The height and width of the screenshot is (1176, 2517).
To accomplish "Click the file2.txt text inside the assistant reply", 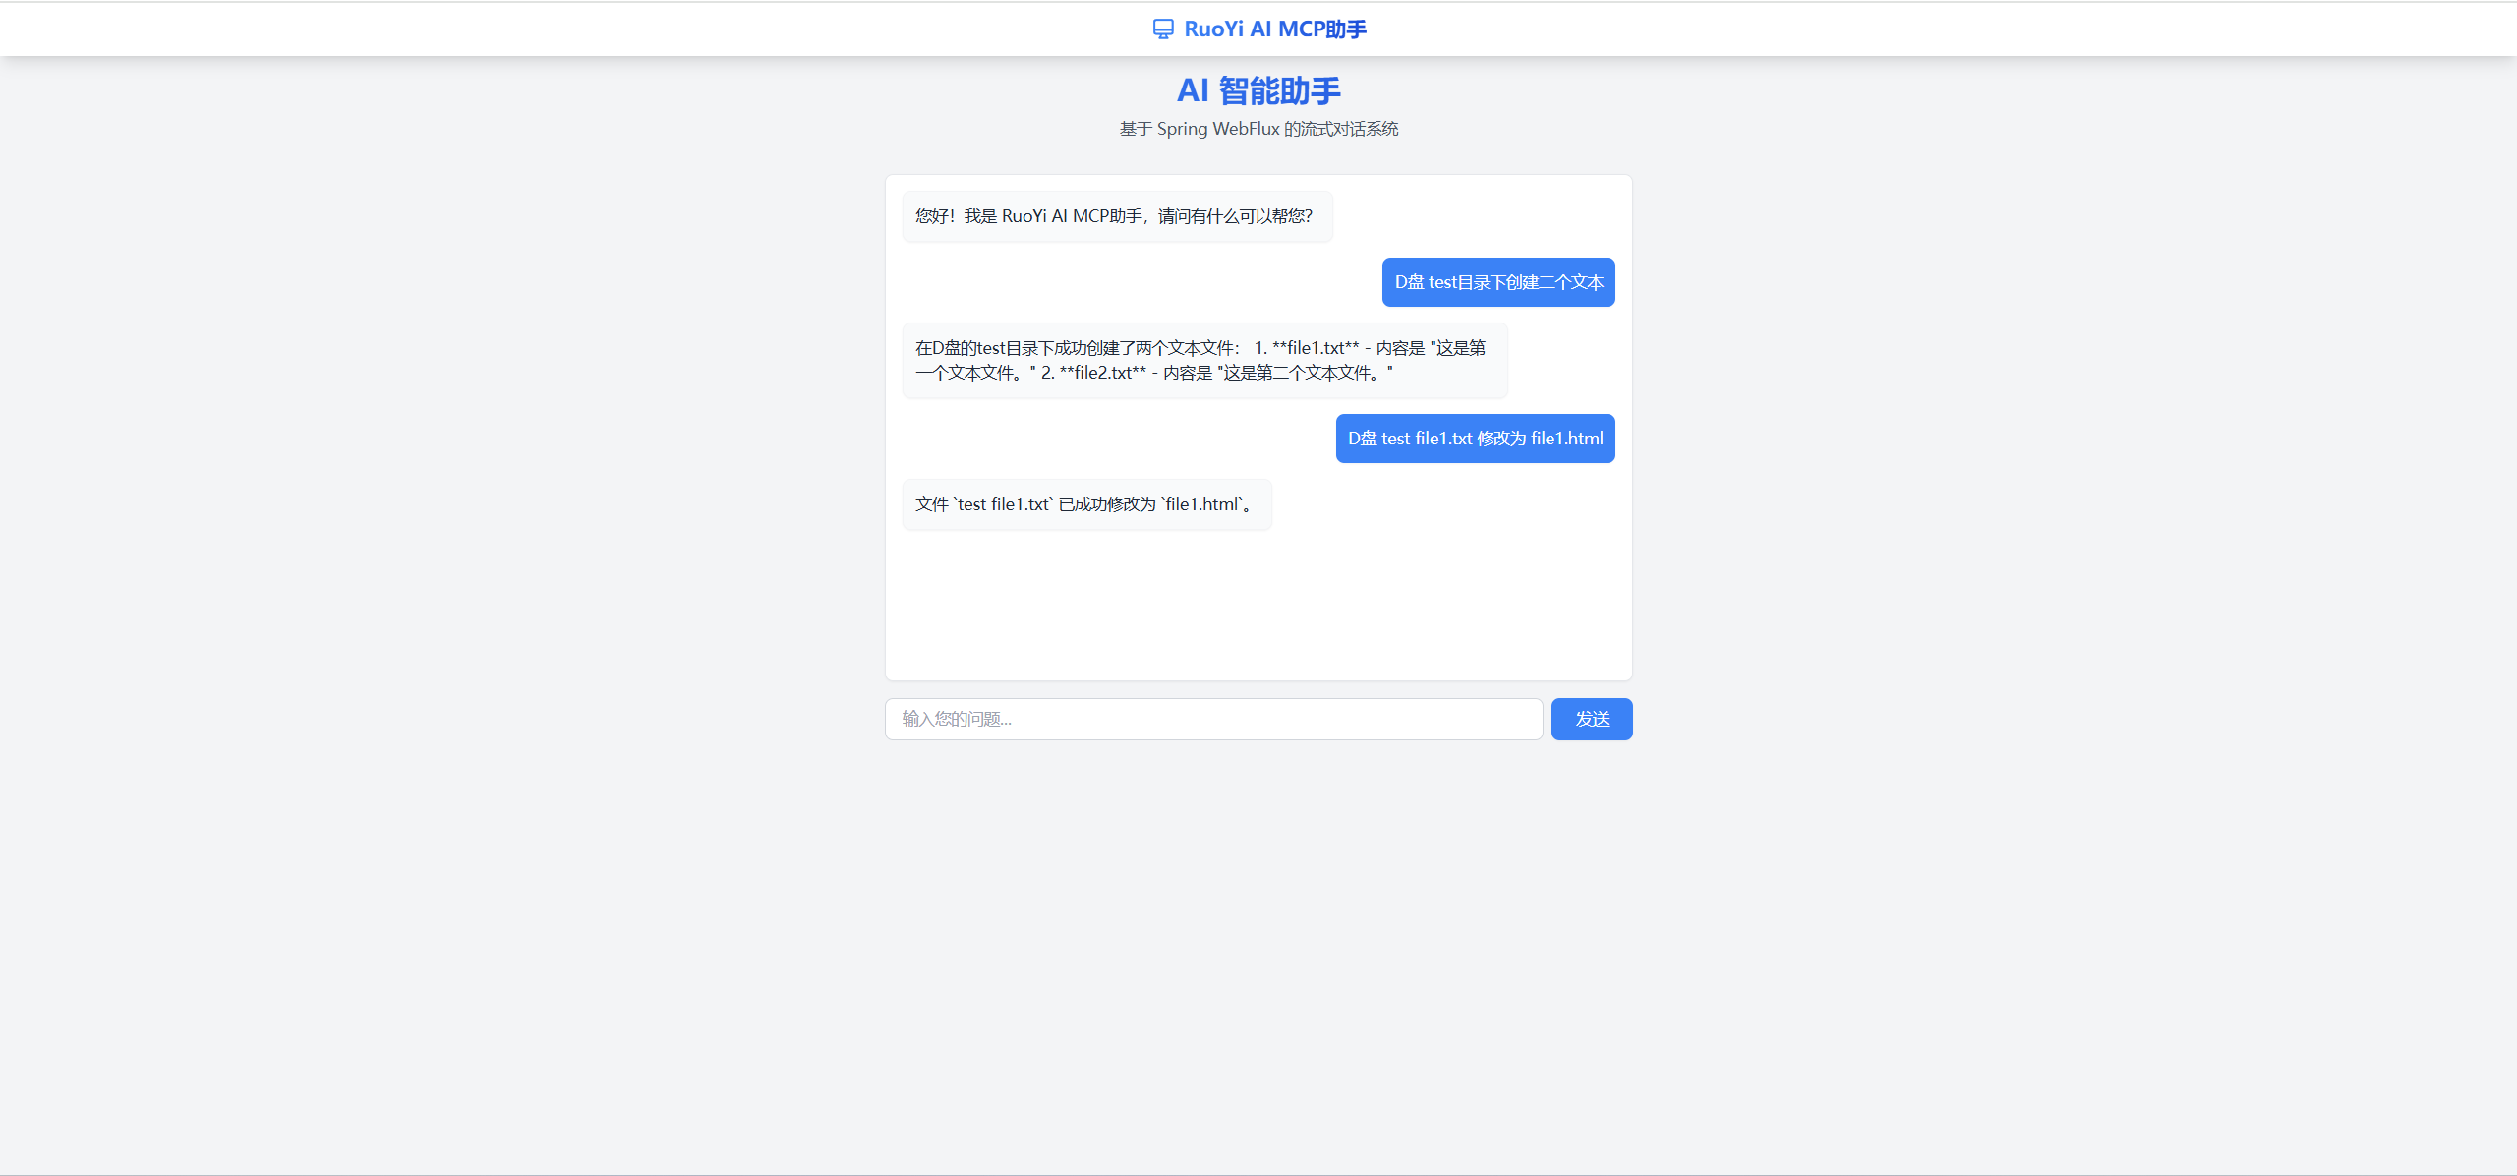I will (1103, 373).
